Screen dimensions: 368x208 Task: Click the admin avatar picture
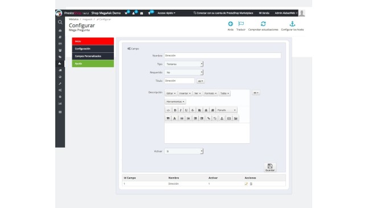click(x=302, y=13)
